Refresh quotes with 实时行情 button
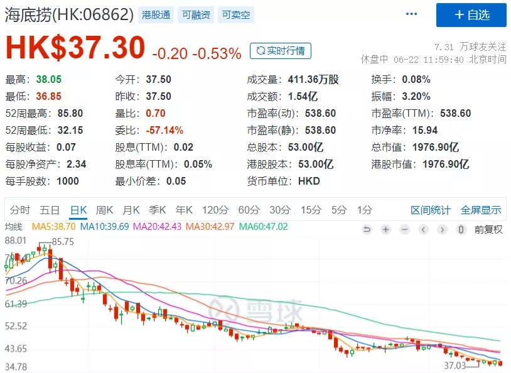 point(281,51)
